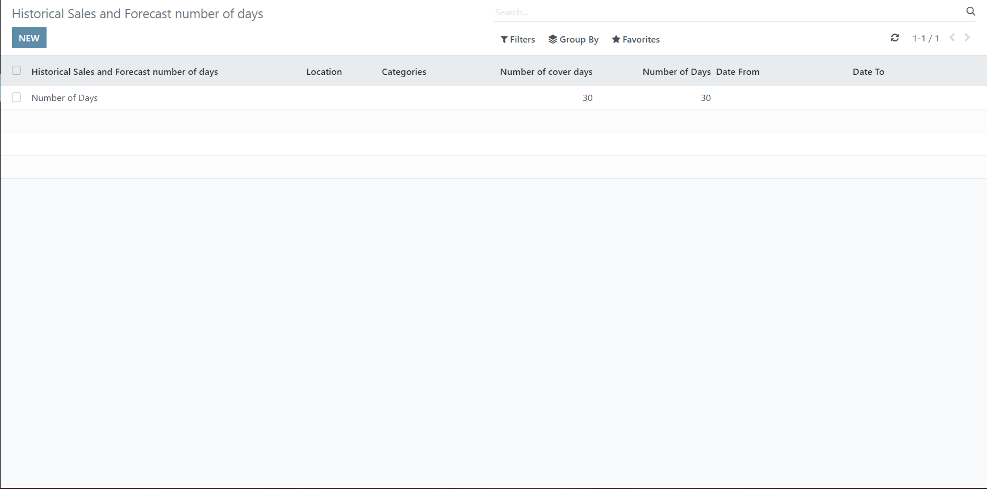Open the Favorites dropdown
Image resolution: width=987 pixels, height=489 pixels.
click(636, 39)
